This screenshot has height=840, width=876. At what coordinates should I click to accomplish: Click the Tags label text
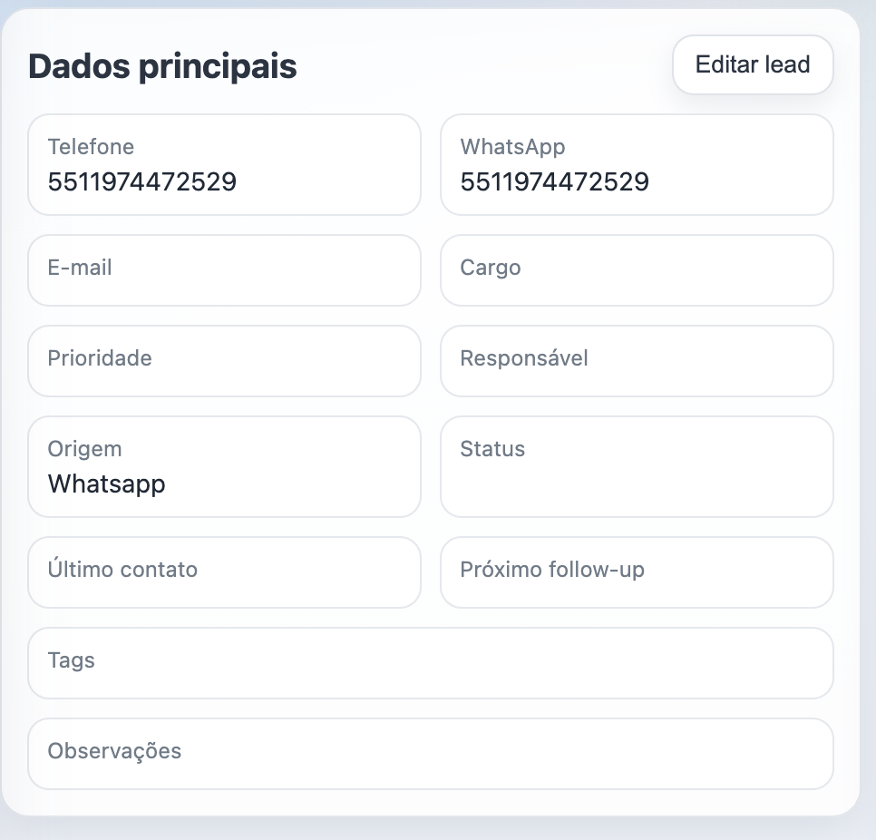72,660
